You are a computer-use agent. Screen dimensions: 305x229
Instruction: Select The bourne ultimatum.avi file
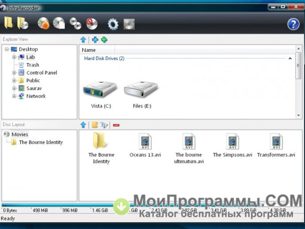(x=189, y=148)
